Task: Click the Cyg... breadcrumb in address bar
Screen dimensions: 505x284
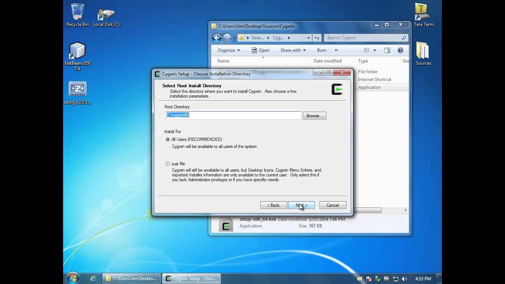Action: pyautogui.click(x=278, y=38)
